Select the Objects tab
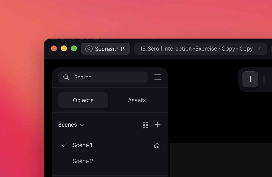This screenshot has width=272, height=177. (x=83, y=100)
